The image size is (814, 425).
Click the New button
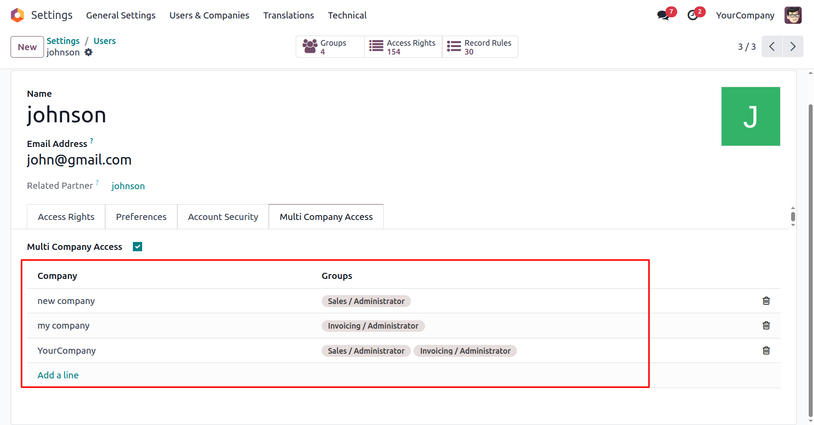pyautogui.click(x=27, y=47)
